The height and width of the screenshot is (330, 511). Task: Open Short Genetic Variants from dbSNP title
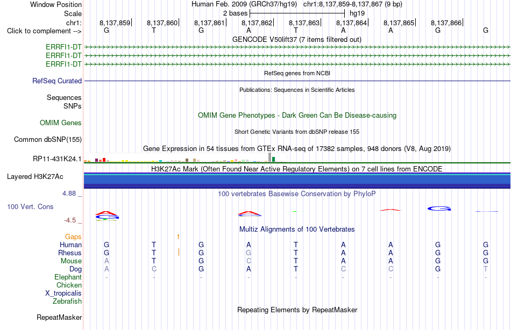pyautogui.click(x=297, y=132)
